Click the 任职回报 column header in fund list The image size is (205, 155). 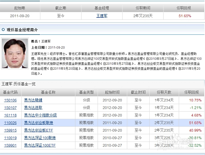[x=191, y=92]
